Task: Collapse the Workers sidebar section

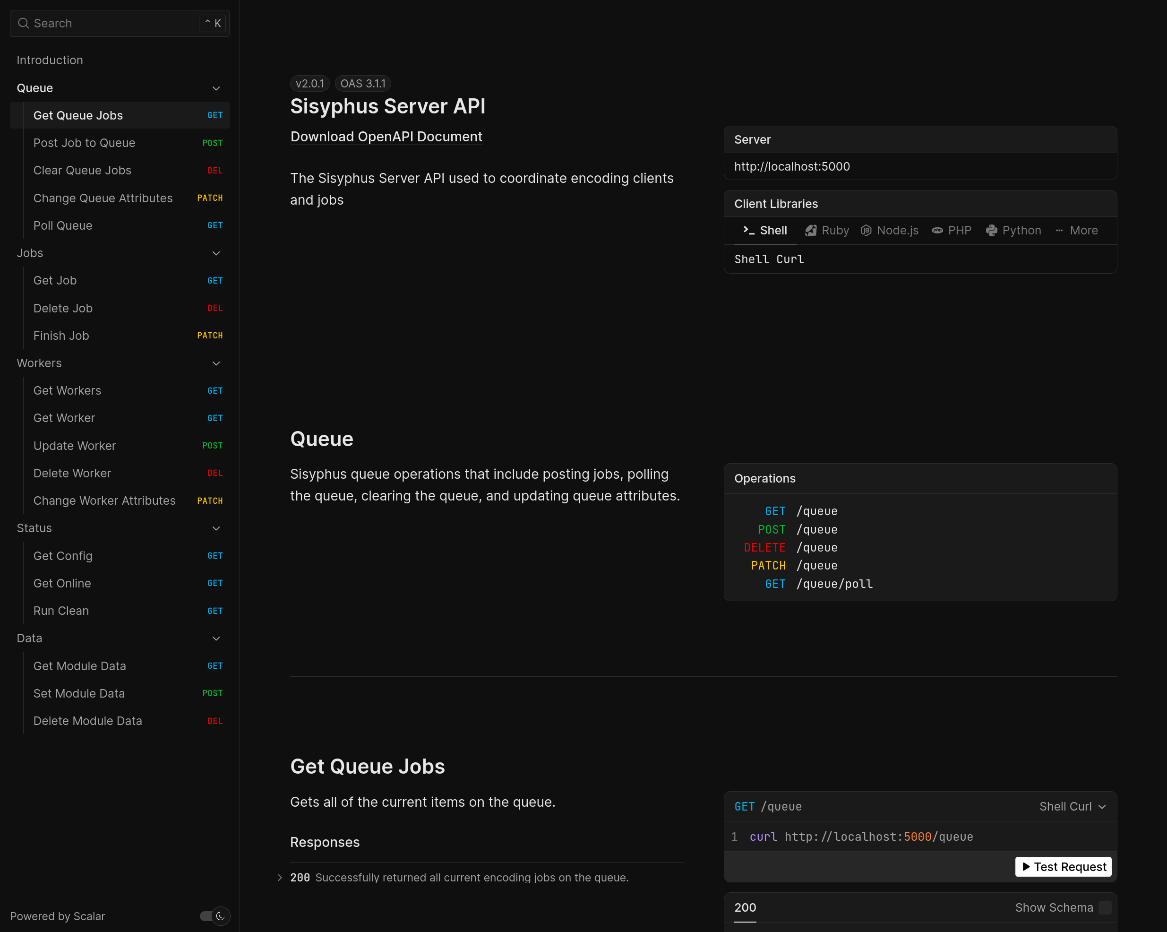Action: [x=216, y=363]
